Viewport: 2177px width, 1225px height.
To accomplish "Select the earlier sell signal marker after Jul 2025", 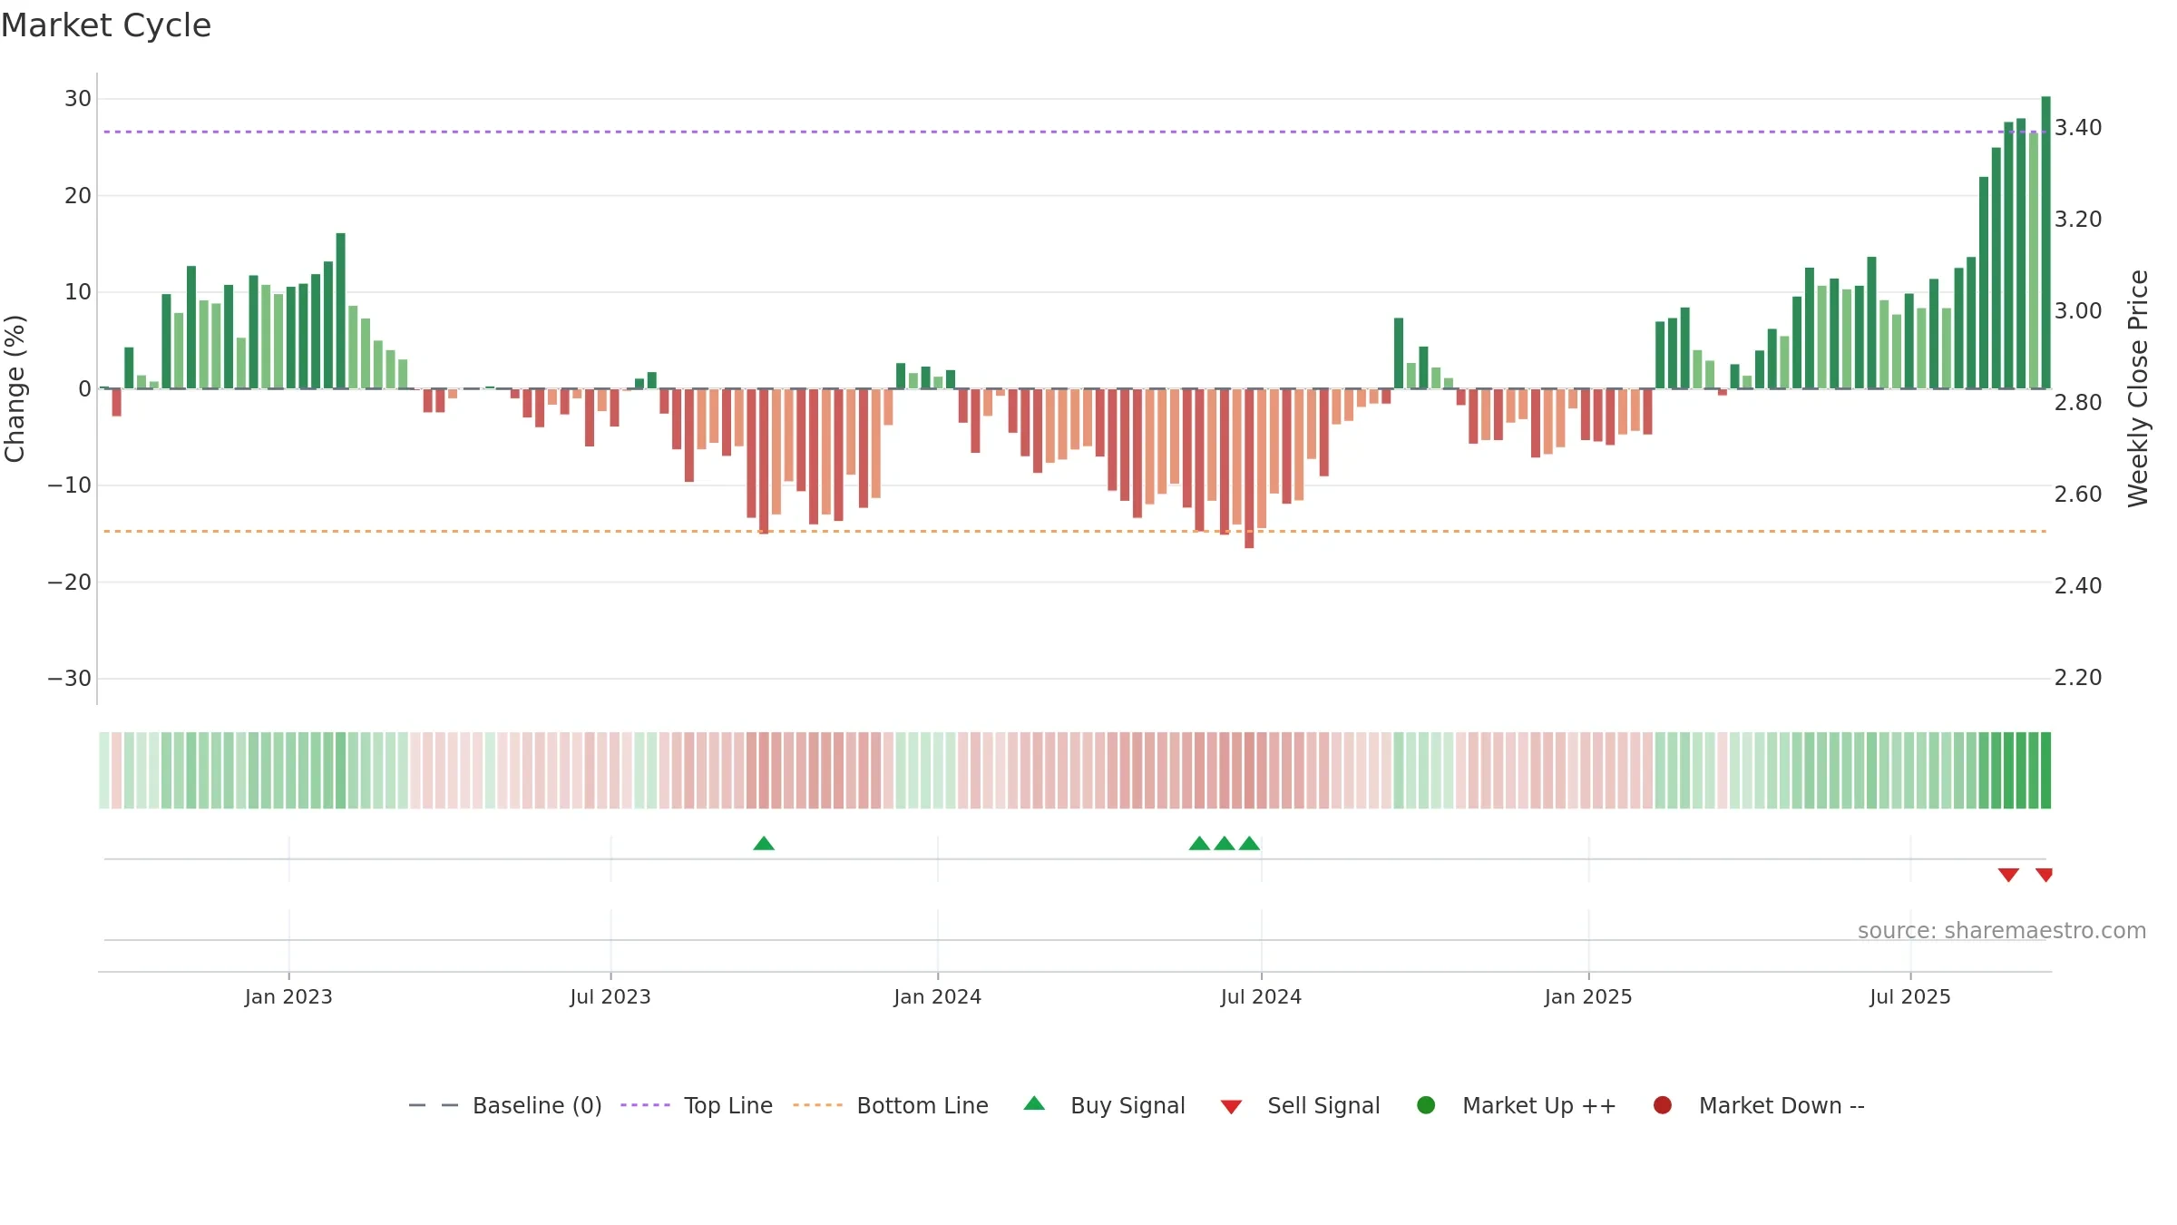I will [x=2008, y=875].
